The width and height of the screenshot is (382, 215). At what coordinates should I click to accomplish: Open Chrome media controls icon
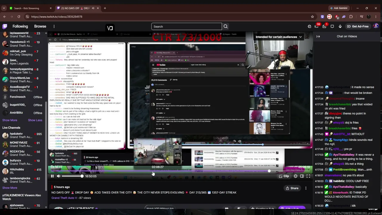click(361, 17)
